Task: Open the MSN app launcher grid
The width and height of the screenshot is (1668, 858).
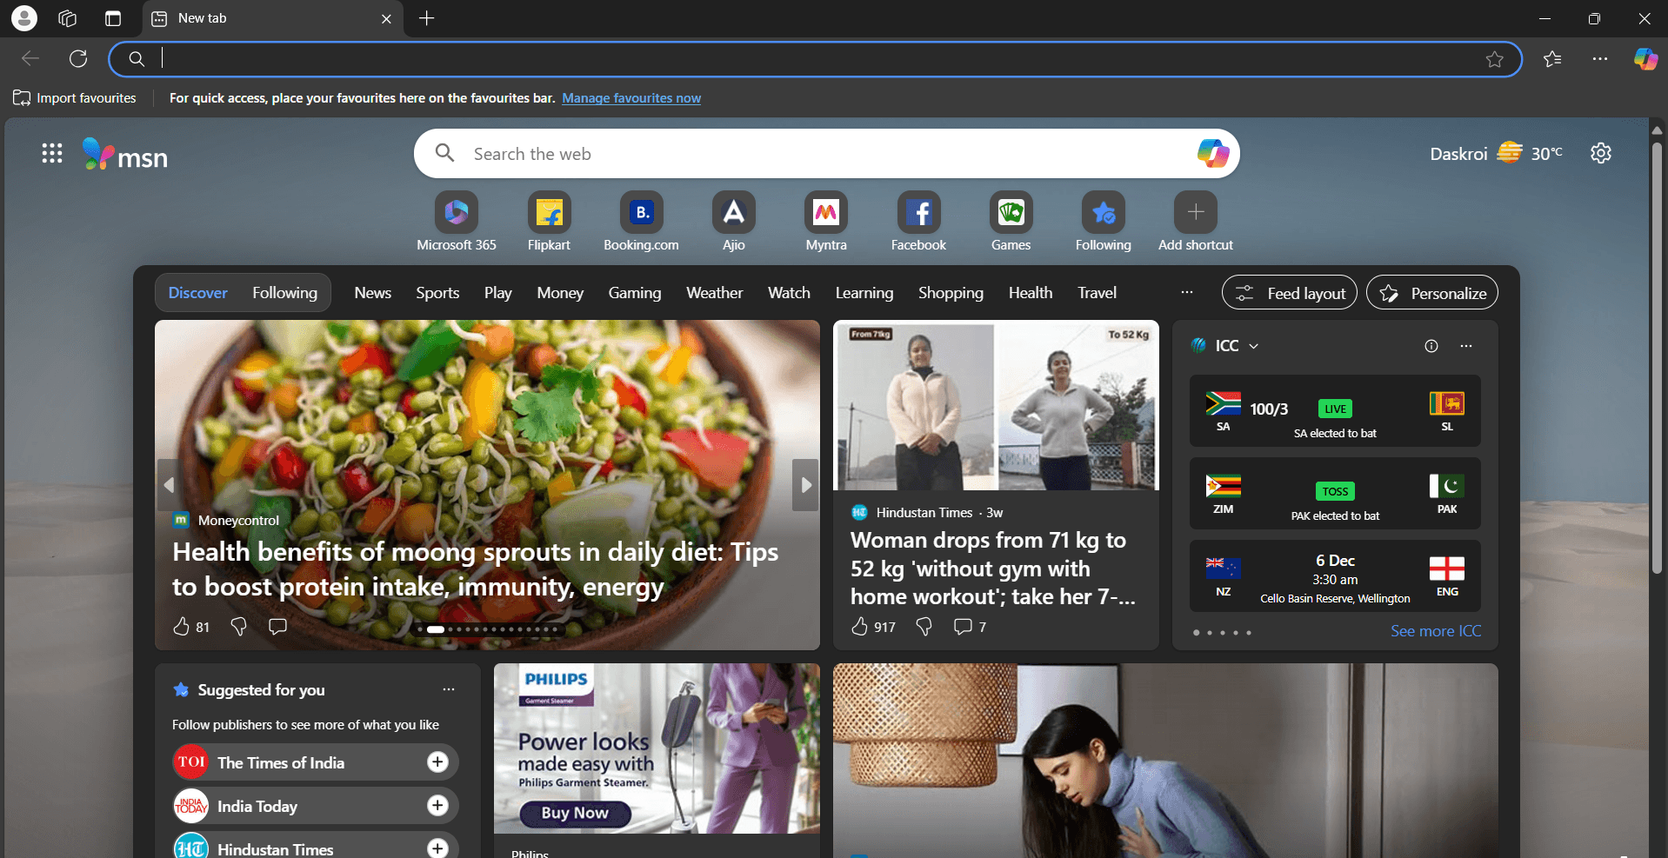Action: (x=52, y=154)
